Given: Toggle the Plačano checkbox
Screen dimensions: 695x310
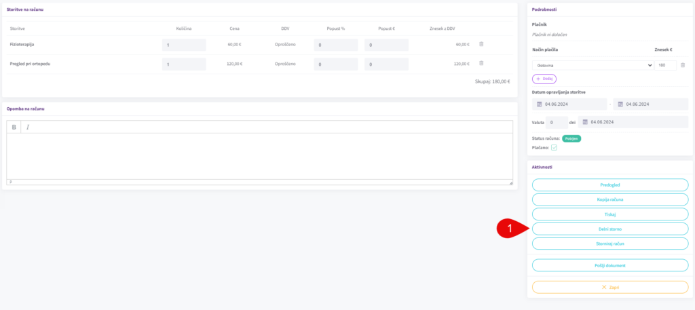Looking at the screenshot, I should 554,147.
